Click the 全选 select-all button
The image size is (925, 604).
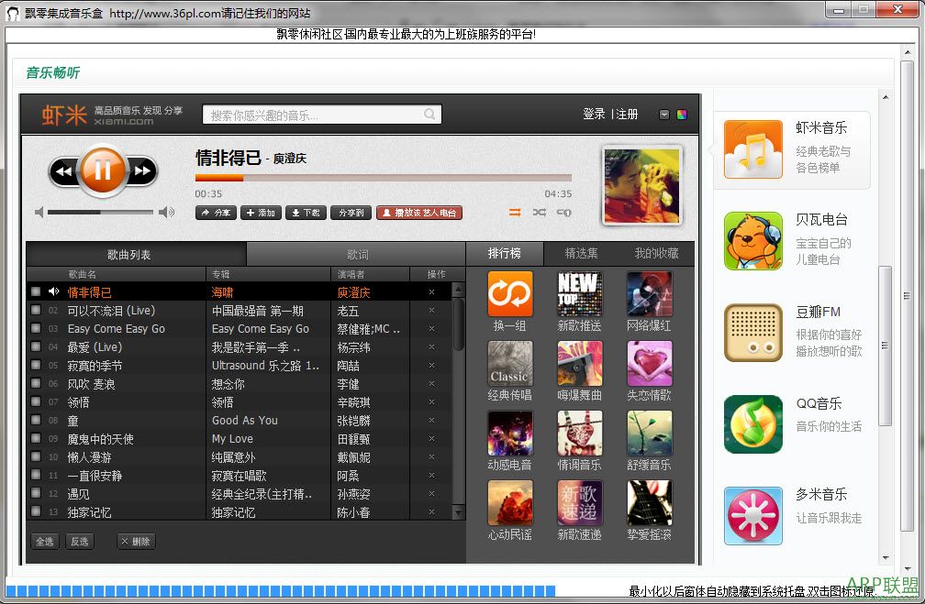click(44, 542)
